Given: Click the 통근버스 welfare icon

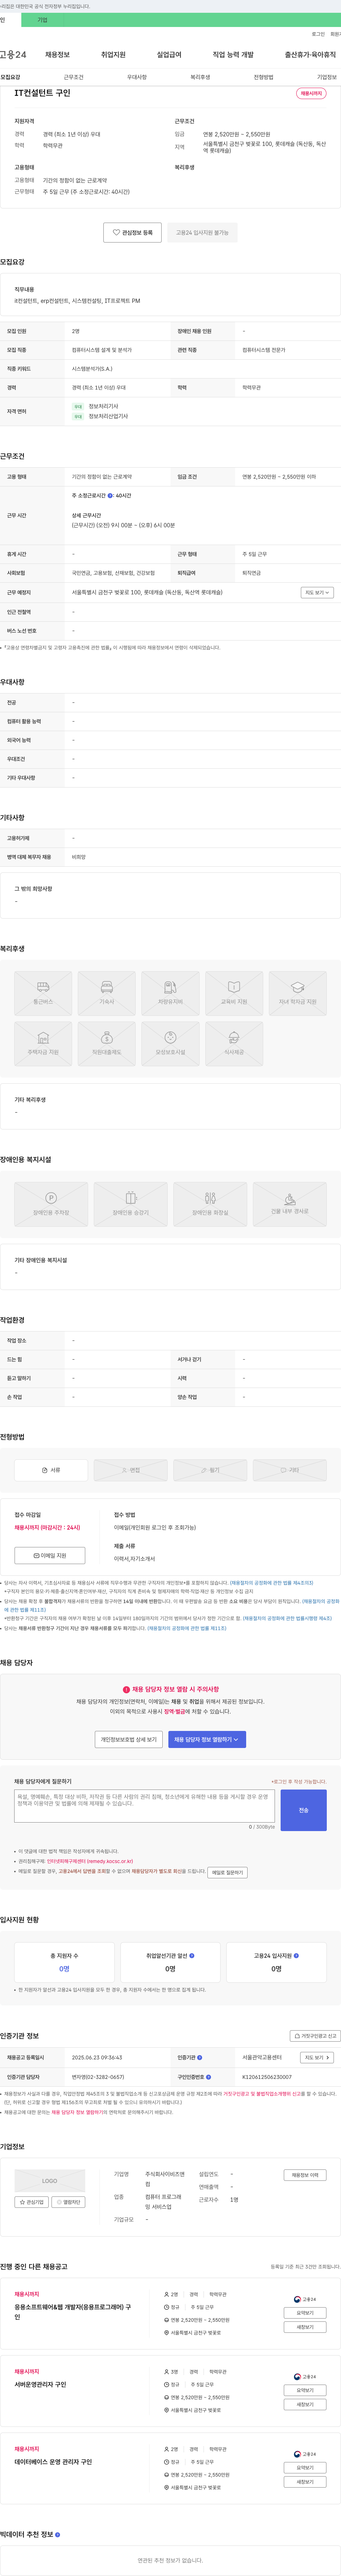Looking at the screenshot, I should coord(43,993).
